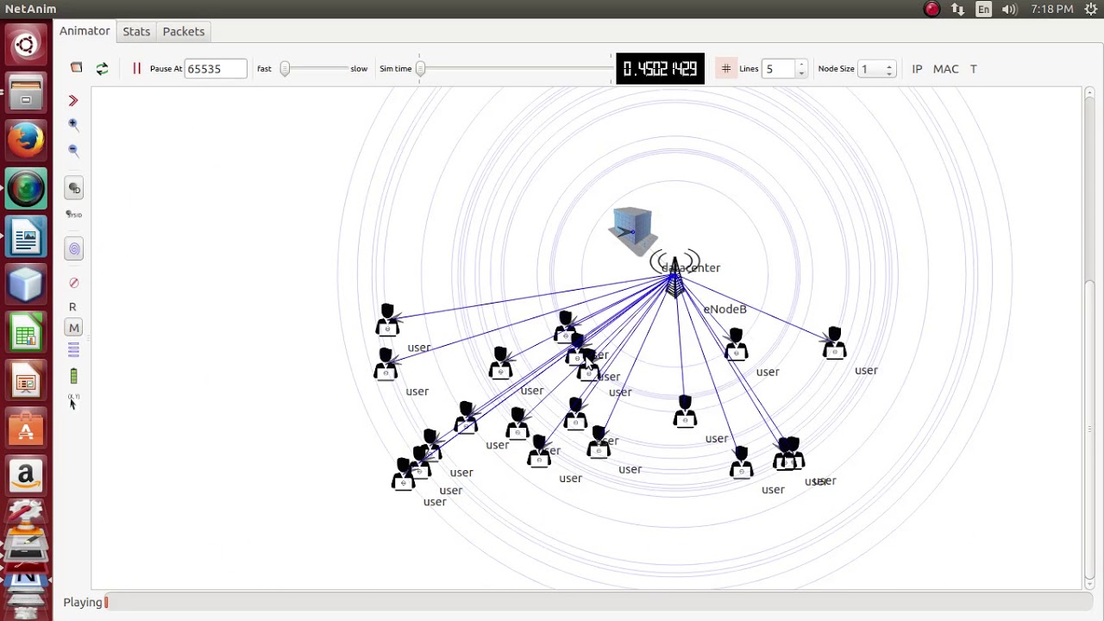Select the Animator tab
Viewport: 1104px width, 621px height.
tap(85, 31)
